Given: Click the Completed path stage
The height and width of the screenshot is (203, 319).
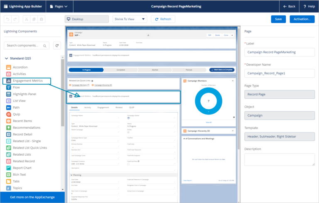Looking at the screenshot, I should pyautogui.click(x=120, y=70).
